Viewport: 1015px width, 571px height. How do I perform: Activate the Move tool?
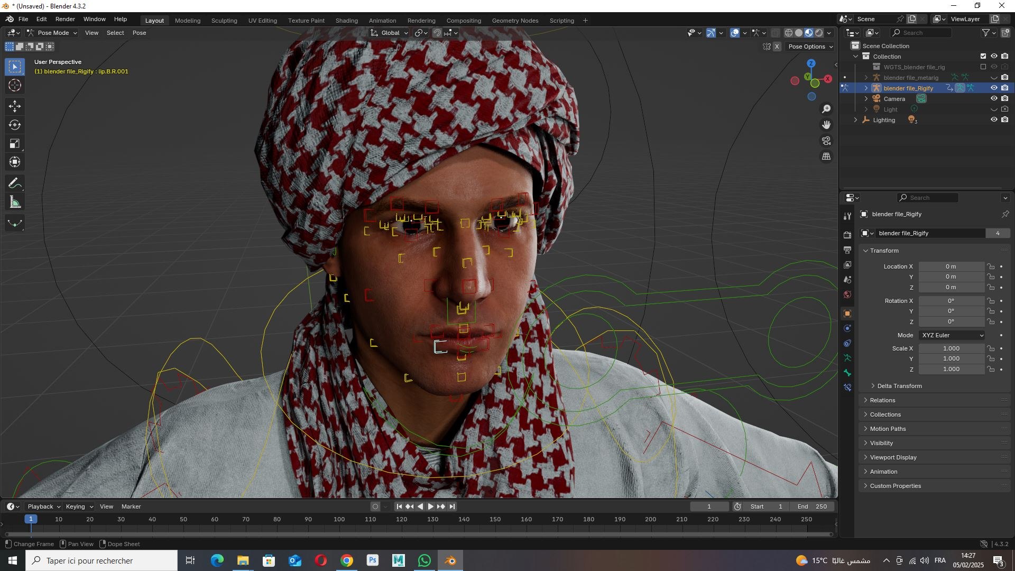tap(15, 106)
